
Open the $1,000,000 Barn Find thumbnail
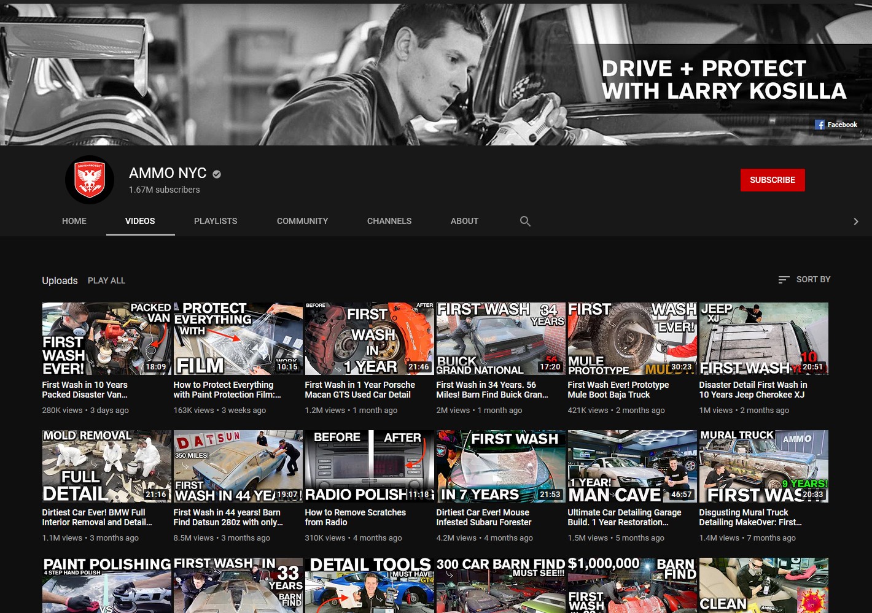click(633, 585)
